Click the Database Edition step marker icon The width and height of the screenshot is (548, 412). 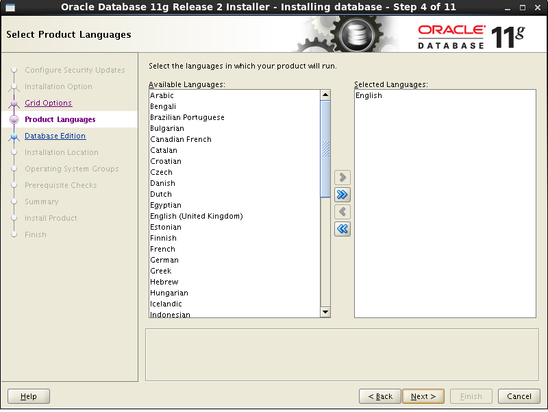coord(14,136)
